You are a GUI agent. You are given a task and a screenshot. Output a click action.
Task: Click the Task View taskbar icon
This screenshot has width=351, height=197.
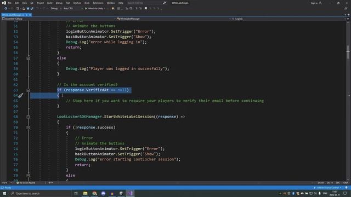[x=76, y=193]
